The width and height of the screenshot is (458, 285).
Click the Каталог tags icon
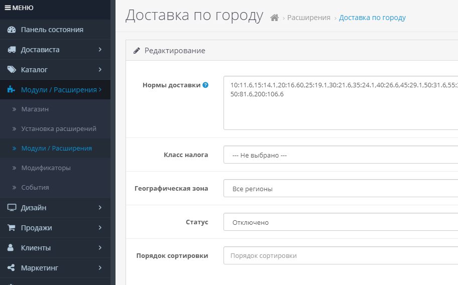(12, 70)
